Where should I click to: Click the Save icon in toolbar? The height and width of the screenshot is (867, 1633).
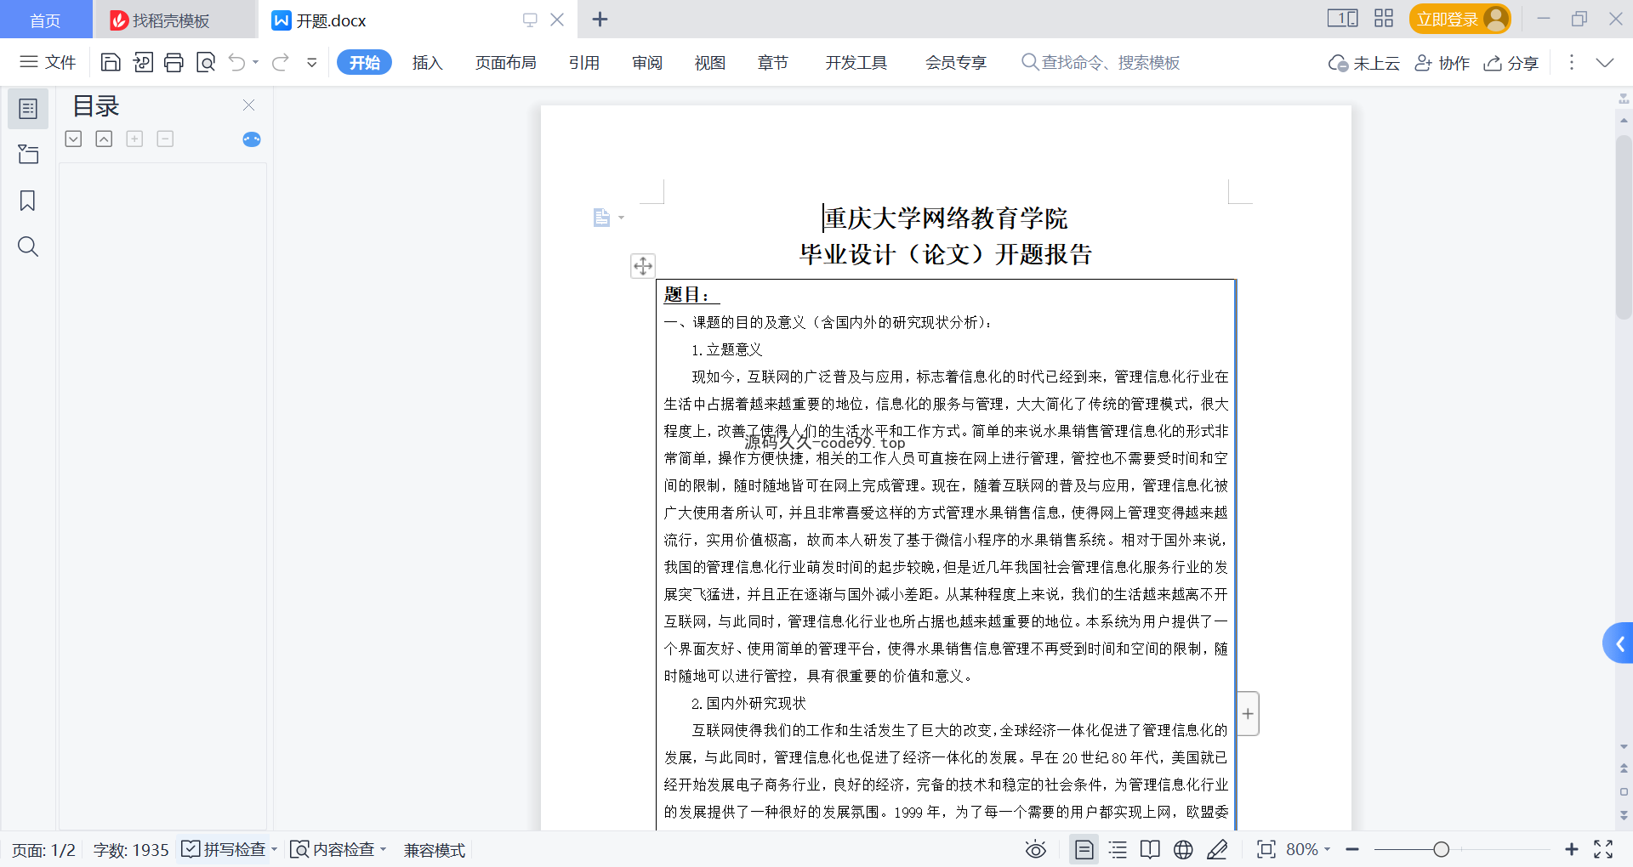pyautogui.click(x=111, y=62)
